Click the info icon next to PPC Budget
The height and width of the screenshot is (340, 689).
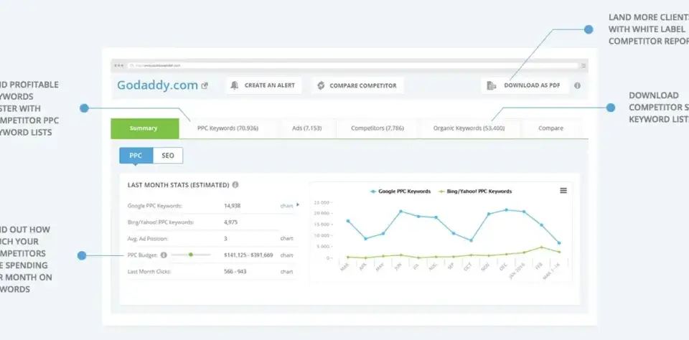164,255
